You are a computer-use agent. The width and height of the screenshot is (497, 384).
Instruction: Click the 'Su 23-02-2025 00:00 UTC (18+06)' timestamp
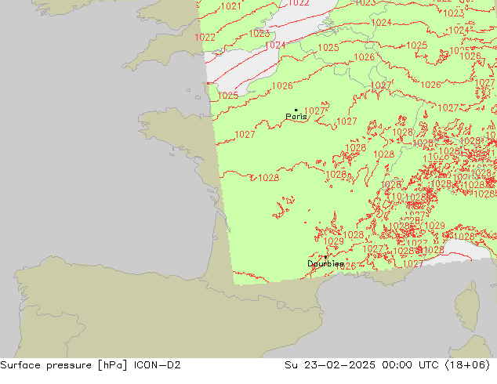(387, 365)
